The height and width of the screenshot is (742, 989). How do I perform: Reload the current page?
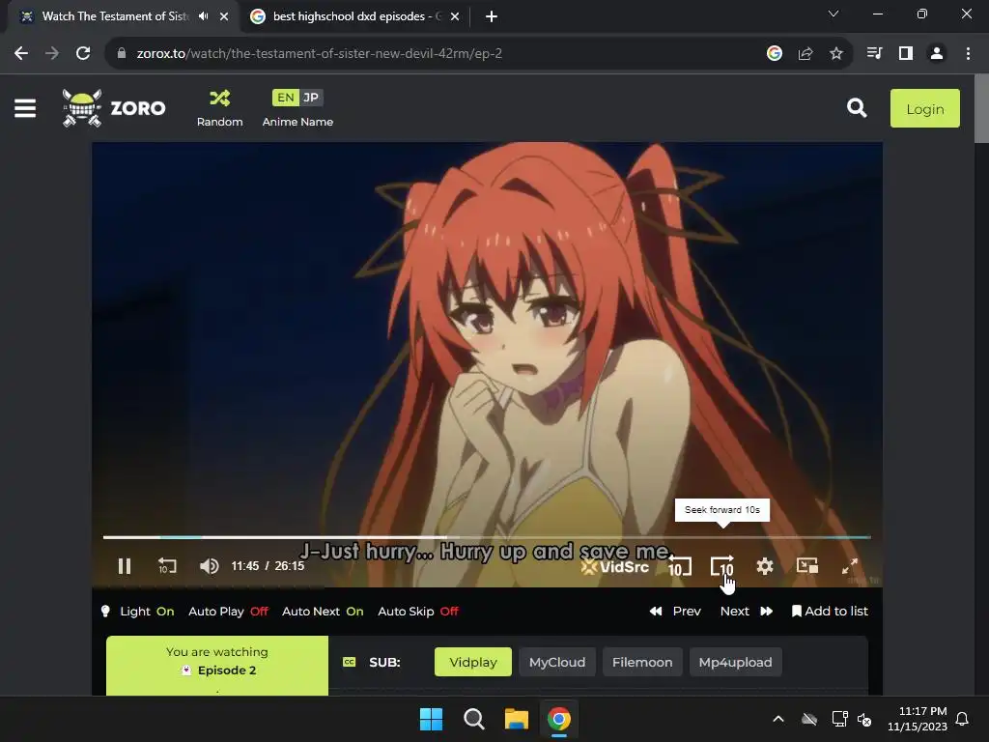click(x=83, y=54)
